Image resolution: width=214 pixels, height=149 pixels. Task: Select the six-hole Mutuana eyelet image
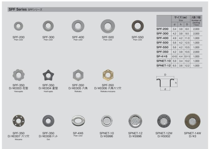click(19, 122)
